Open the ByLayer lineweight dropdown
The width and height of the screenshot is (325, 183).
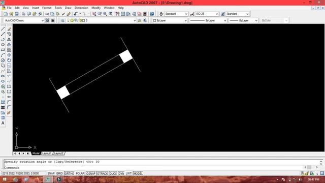tap(244, 20)
